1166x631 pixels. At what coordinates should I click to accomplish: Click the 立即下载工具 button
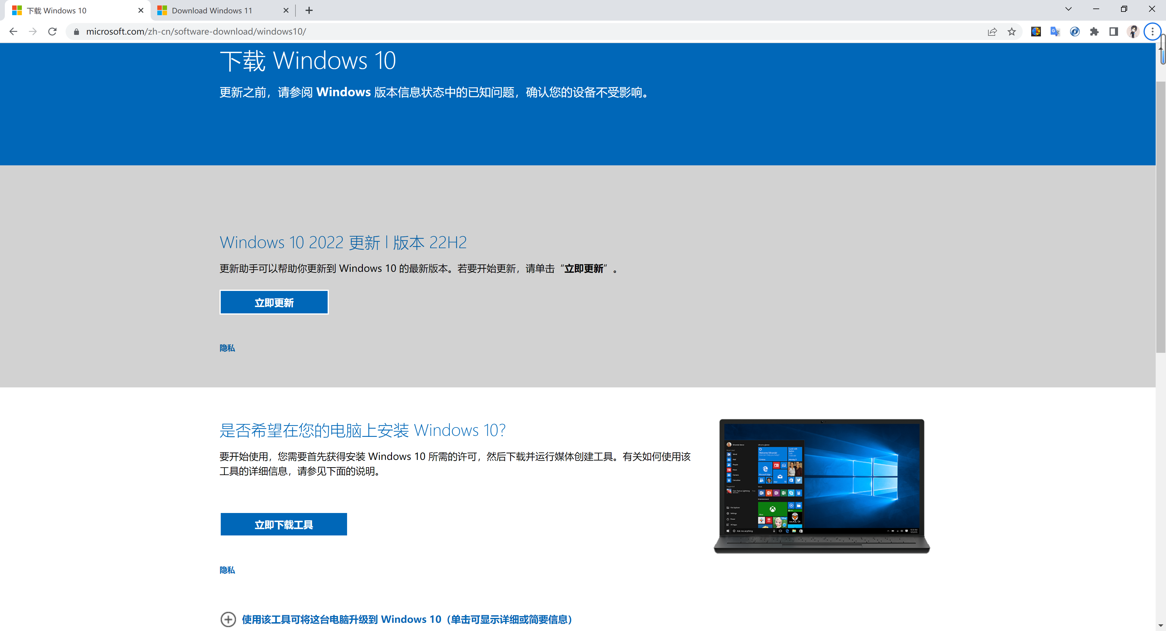(283, 524)
